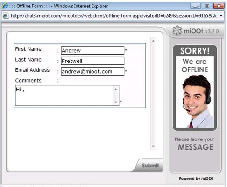Click the miOOt flower logo
Screen dimensions: 227x187
pyautogui.click(x=177, y=31)
